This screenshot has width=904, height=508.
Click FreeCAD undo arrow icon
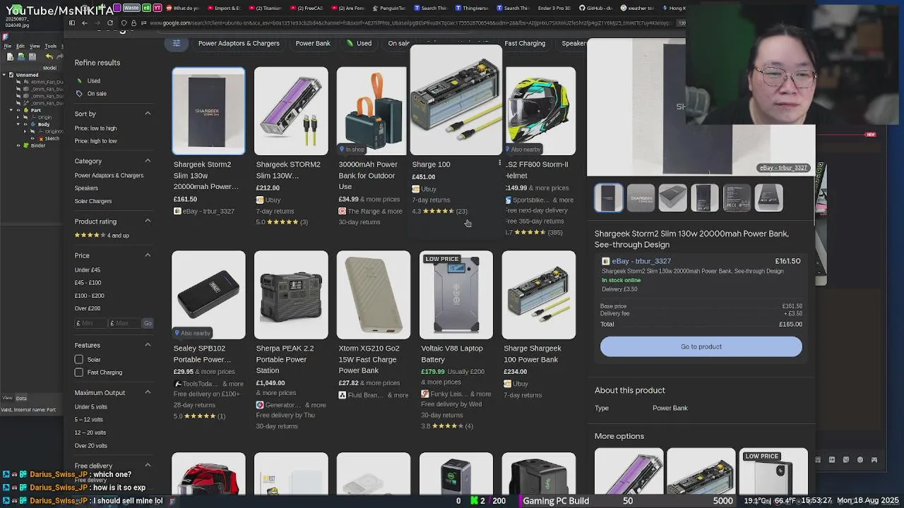pyautogui.click(x=49, y=56)
